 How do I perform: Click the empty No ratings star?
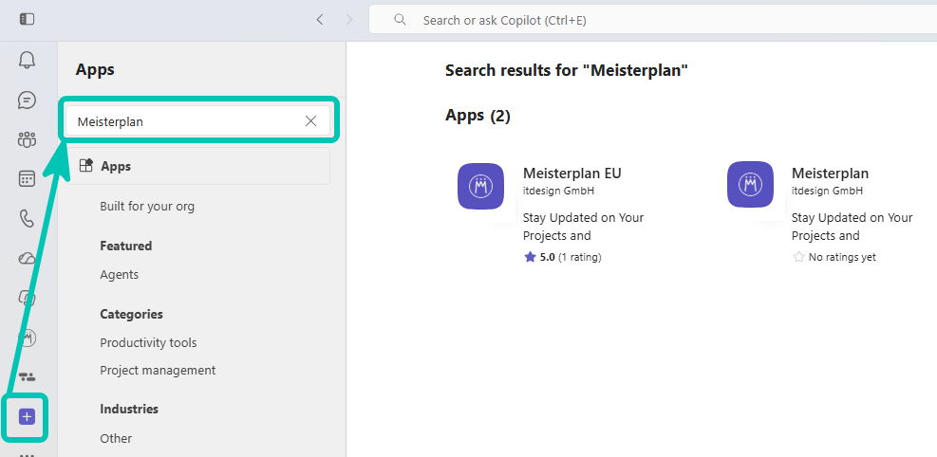[798, 257]
